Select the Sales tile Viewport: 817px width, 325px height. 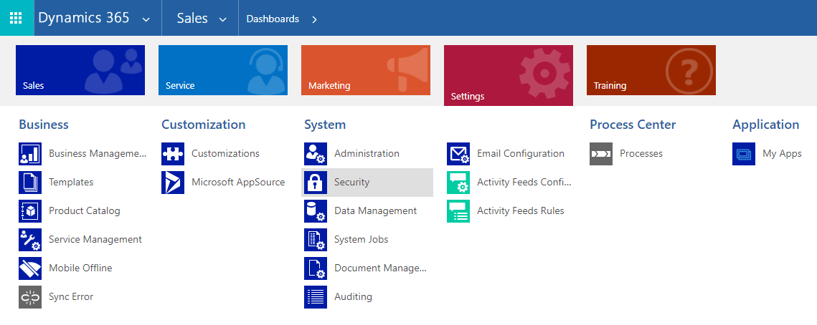tap(80, 70)
